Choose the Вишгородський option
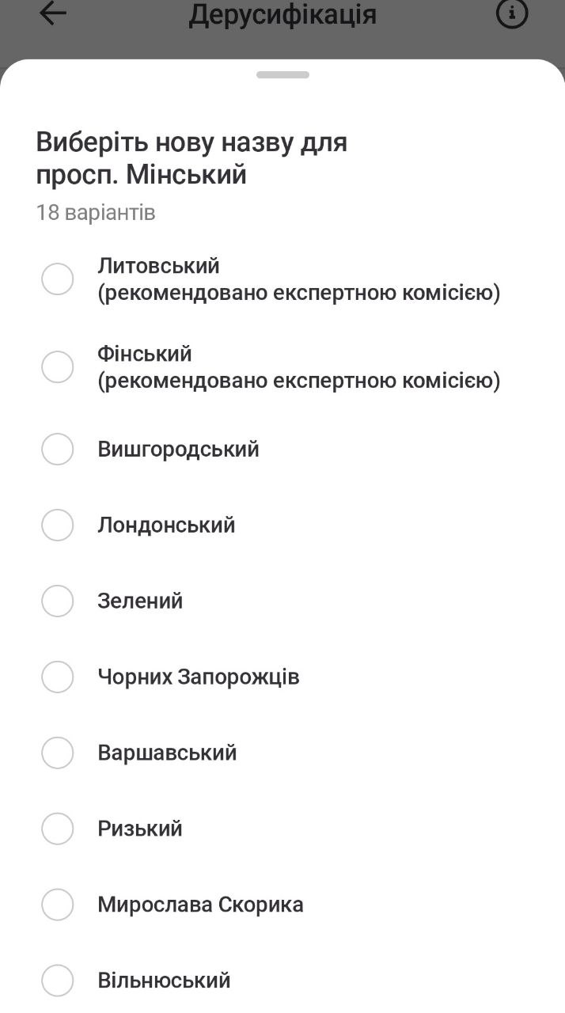 pos(57,450)
